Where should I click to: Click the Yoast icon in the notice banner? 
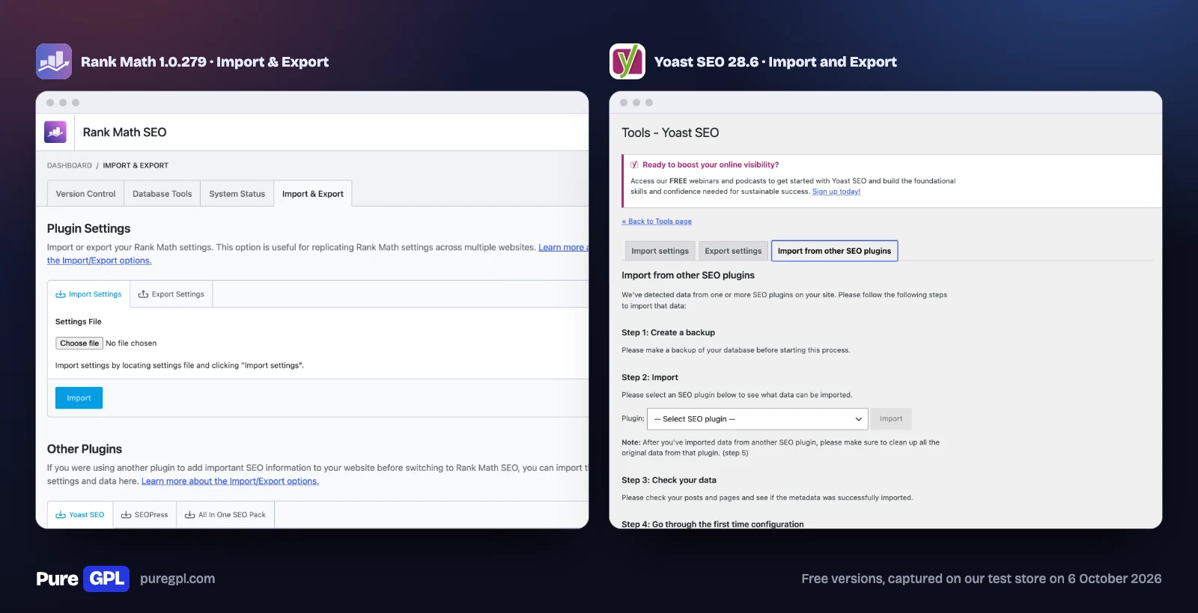click(634, 165)
